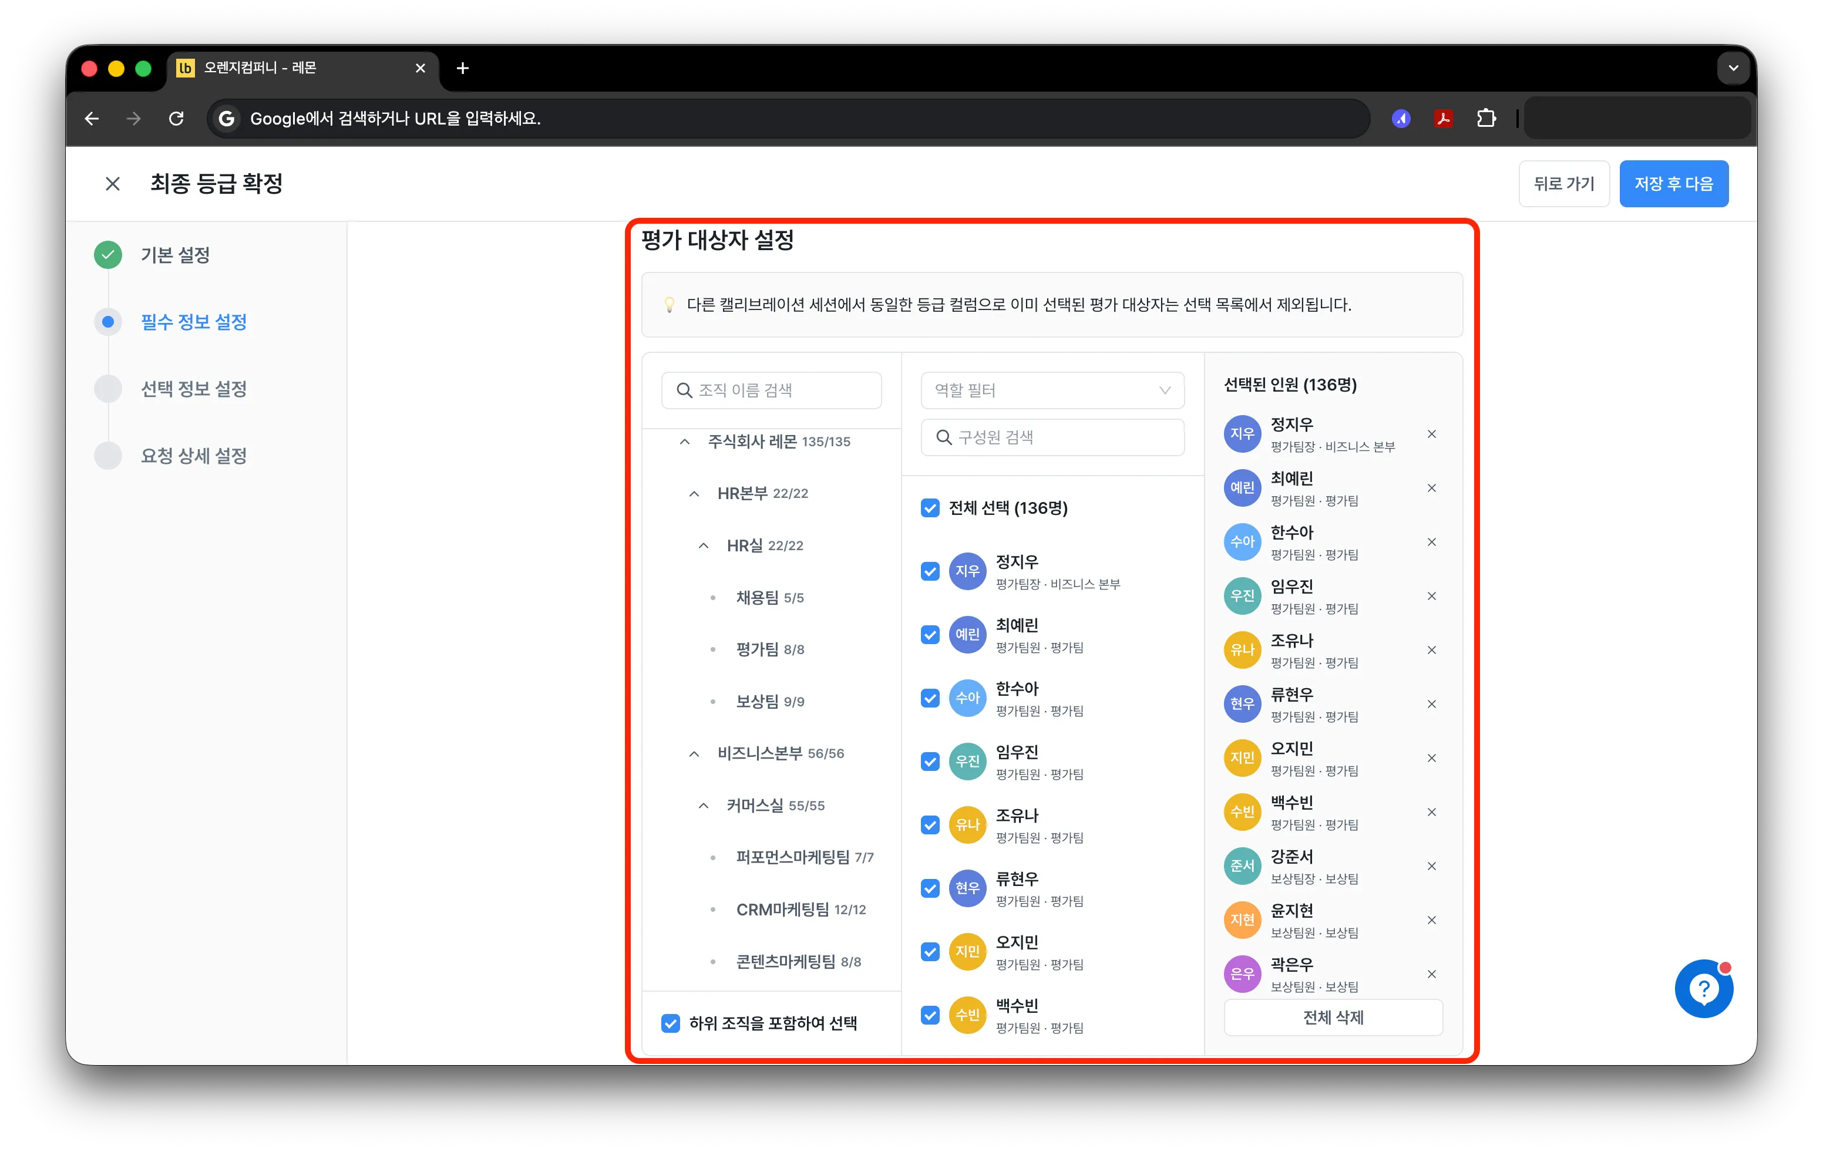Uncheck 임우진 in the member list
Image resolution: width=1823 pixels, height=1152 pixels.
coord(930,762)
